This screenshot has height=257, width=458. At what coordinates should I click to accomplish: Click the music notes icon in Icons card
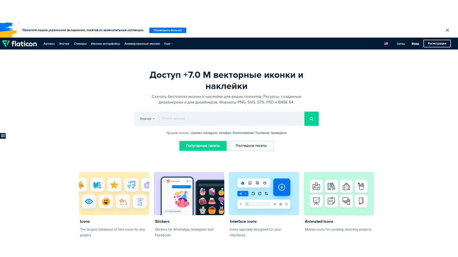[131, 185]
